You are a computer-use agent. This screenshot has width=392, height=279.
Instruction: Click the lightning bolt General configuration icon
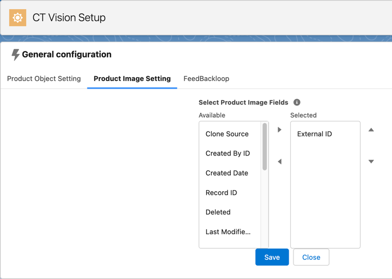[x=15, y=54]
